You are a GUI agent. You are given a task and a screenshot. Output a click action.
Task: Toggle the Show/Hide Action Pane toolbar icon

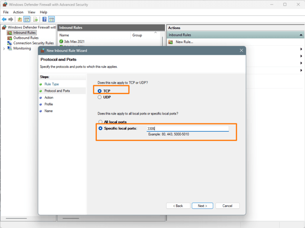(x=51, y=19)
